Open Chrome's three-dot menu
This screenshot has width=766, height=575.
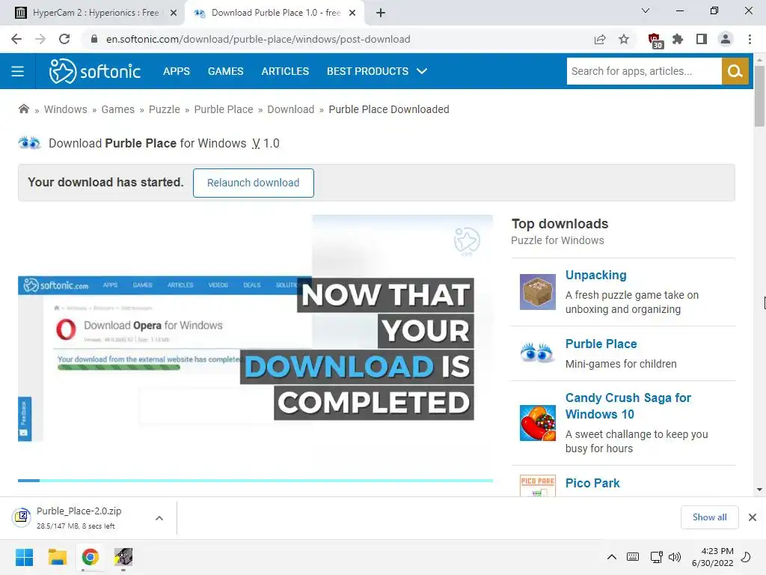point(750,39)
